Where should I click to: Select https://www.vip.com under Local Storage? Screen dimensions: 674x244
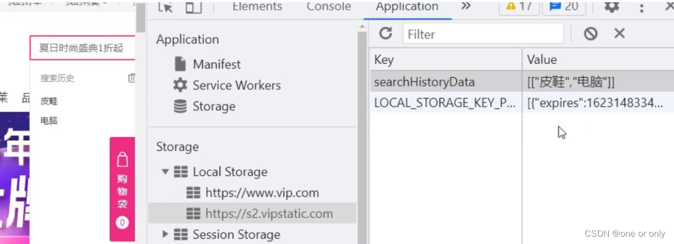point(262,193)
